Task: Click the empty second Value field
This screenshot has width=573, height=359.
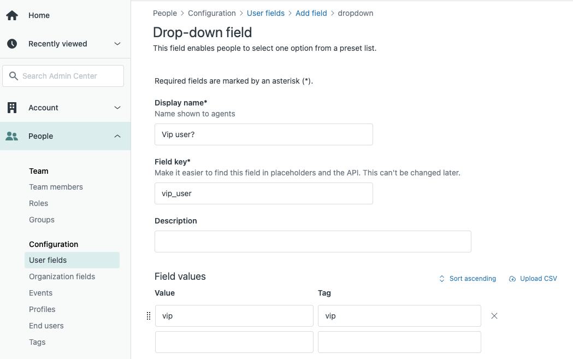Action: tap(234, 342)
